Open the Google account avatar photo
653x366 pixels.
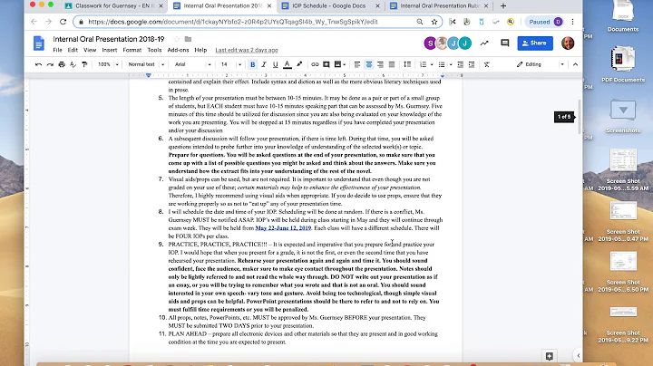(x=568, y=43)
